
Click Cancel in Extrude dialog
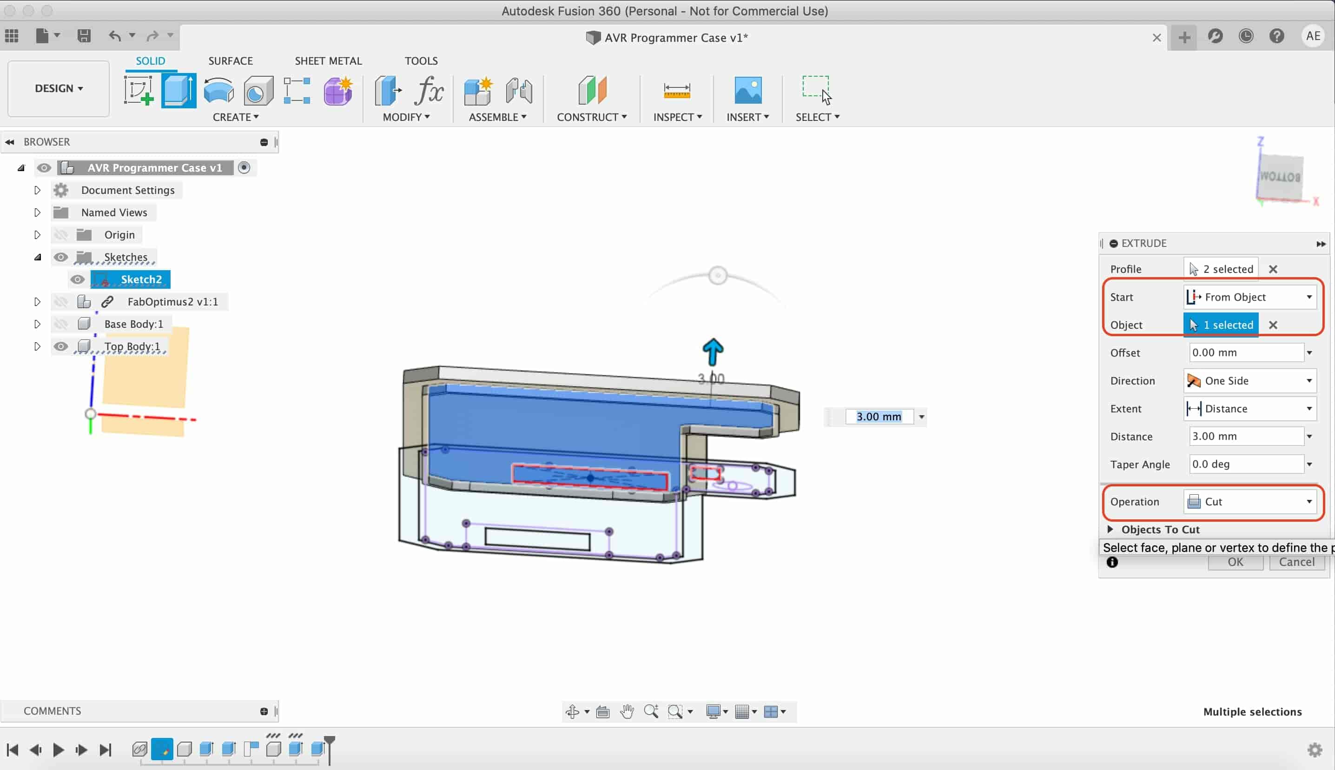[x=1296, y=562]
